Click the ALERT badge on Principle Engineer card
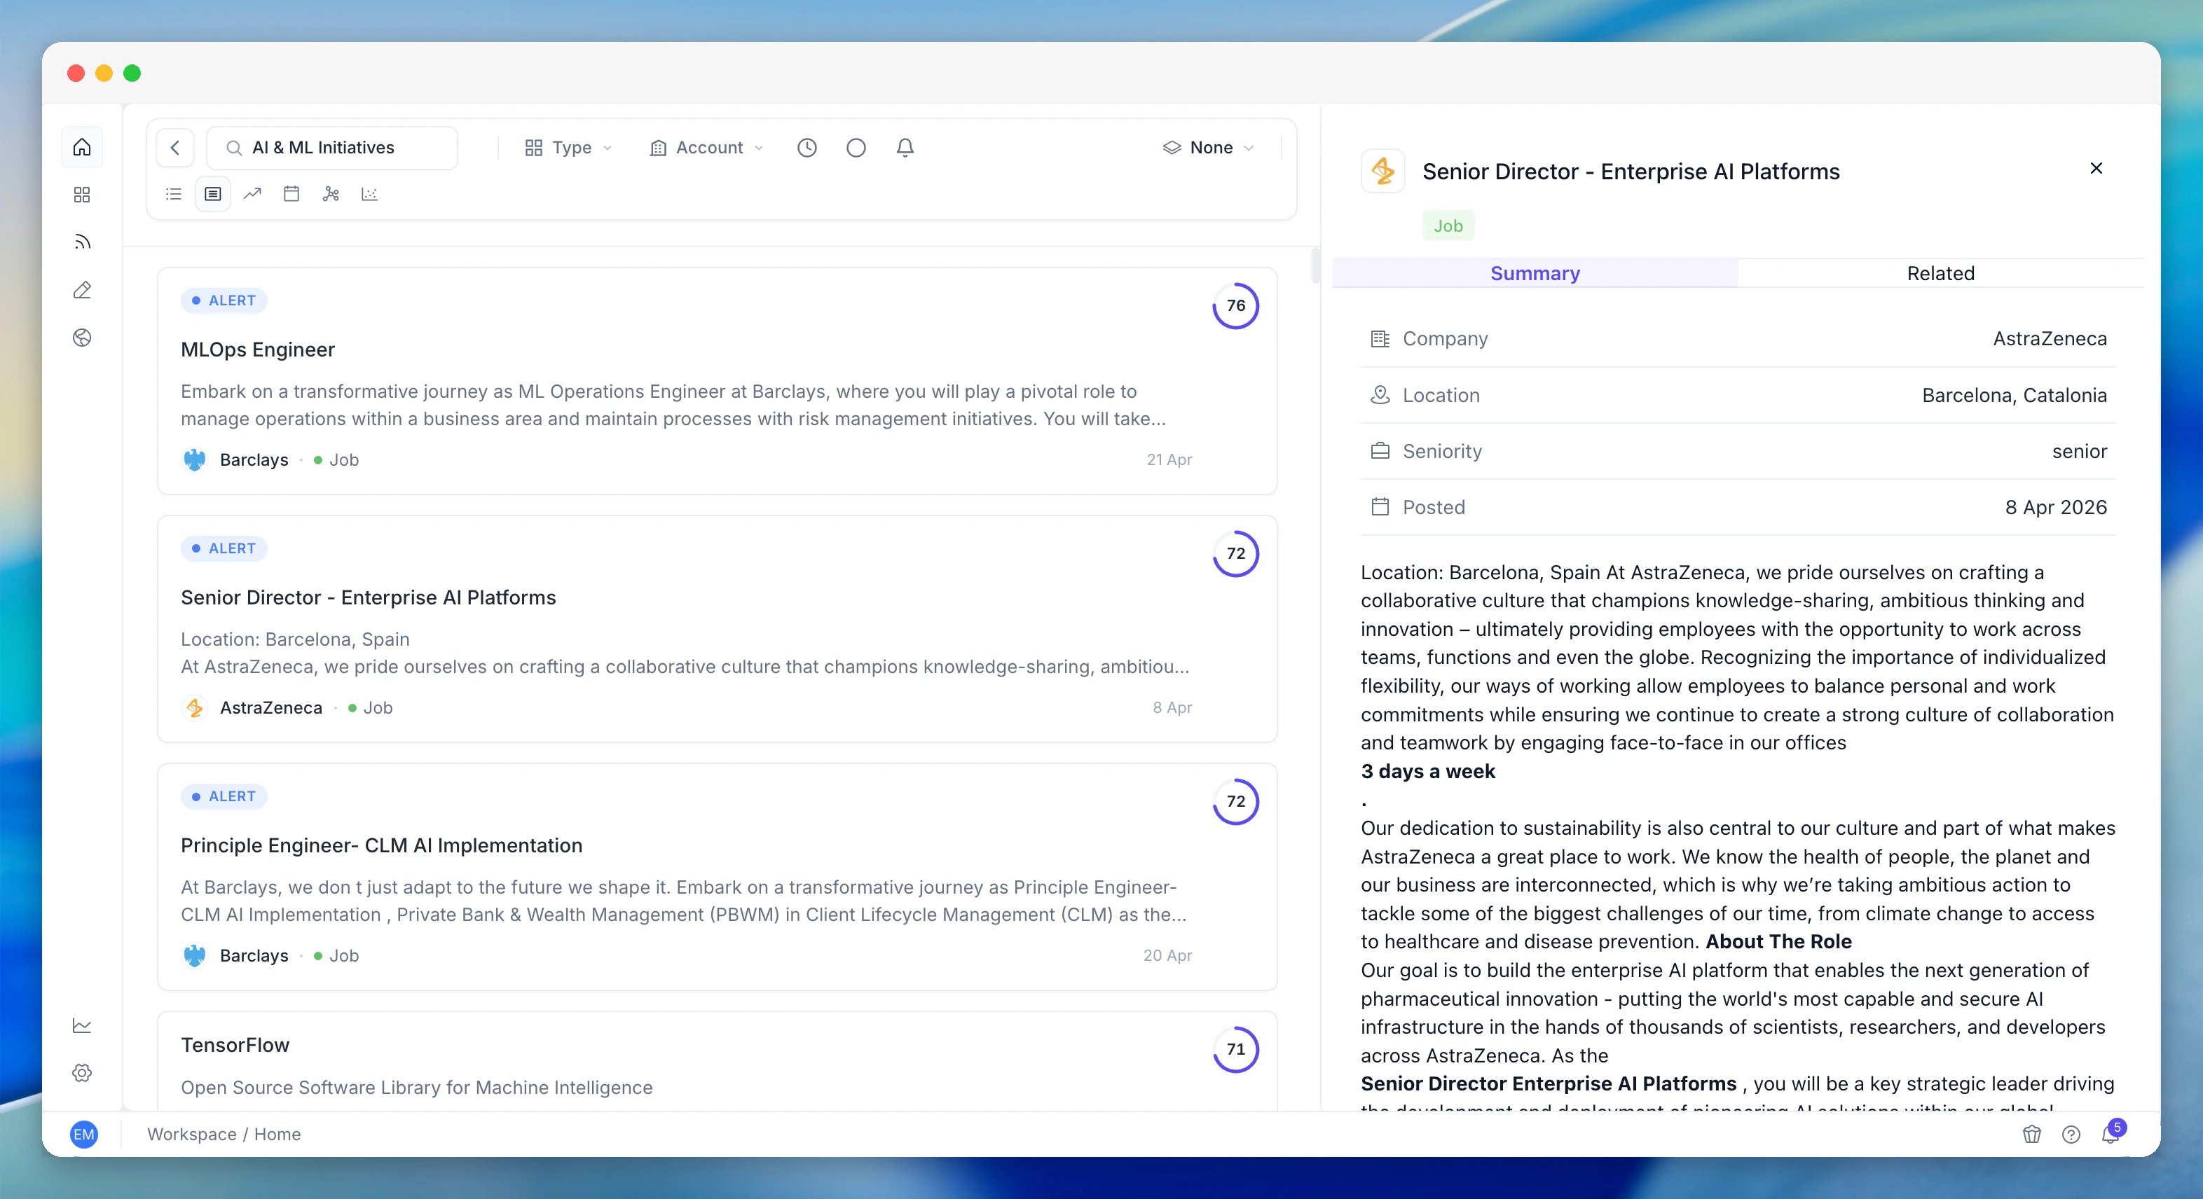Viewport: 2203px width, 1199px height. click(224, 796)
